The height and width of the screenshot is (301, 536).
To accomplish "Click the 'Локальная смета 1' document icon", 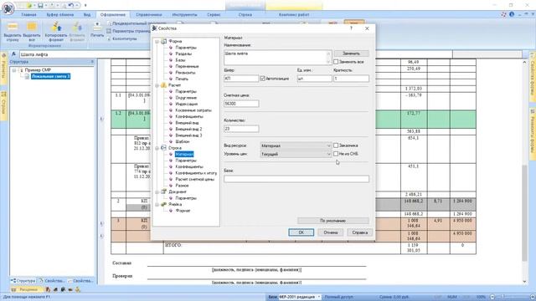I will pyautogui.click(x=27, y=76).
